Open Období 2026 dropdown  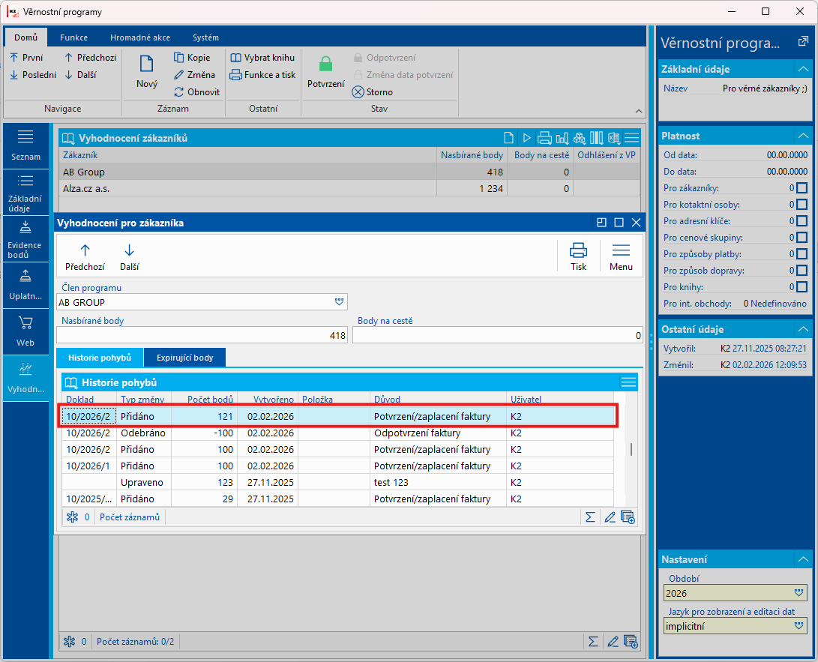pos(799,593)
